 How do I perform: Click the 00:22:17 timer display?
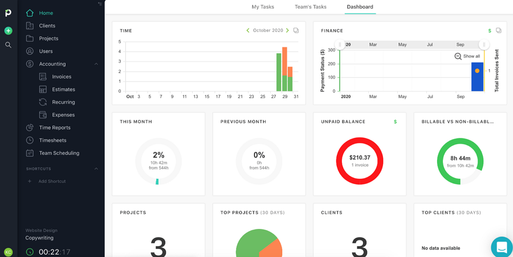54,252
